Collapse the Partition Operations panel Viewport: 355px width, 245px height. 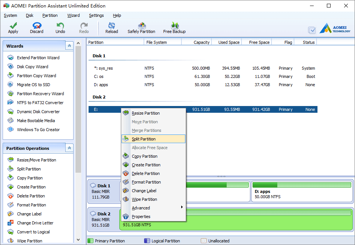tap(69, 148)
